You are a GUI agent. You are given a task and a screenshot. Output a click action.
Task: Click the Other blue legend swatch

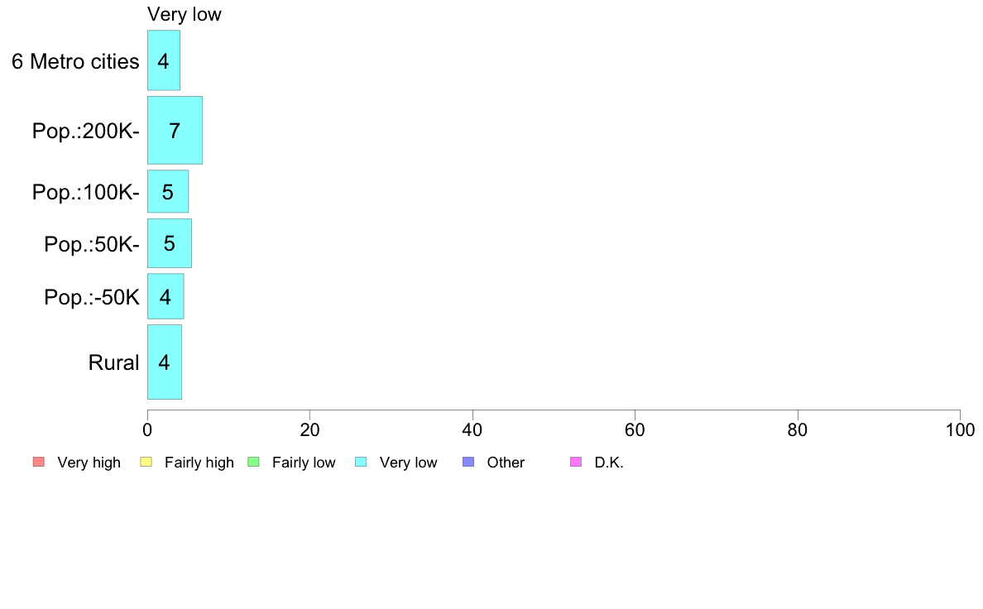(468, 463)
